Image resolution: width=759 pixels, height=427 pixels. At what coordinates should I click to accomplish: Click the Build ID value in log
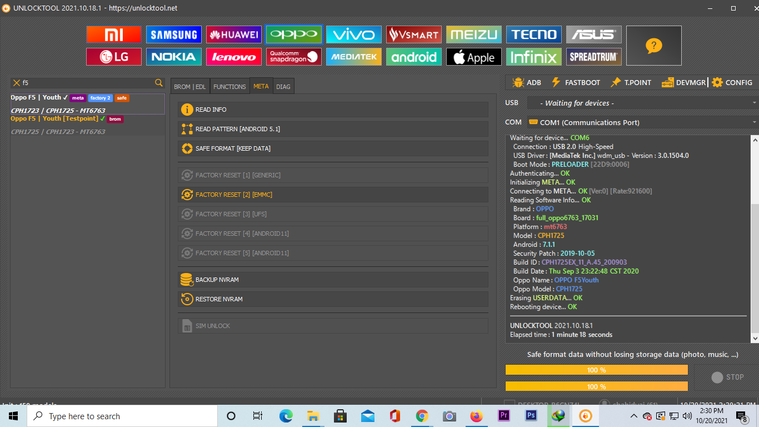click(584, 262)
